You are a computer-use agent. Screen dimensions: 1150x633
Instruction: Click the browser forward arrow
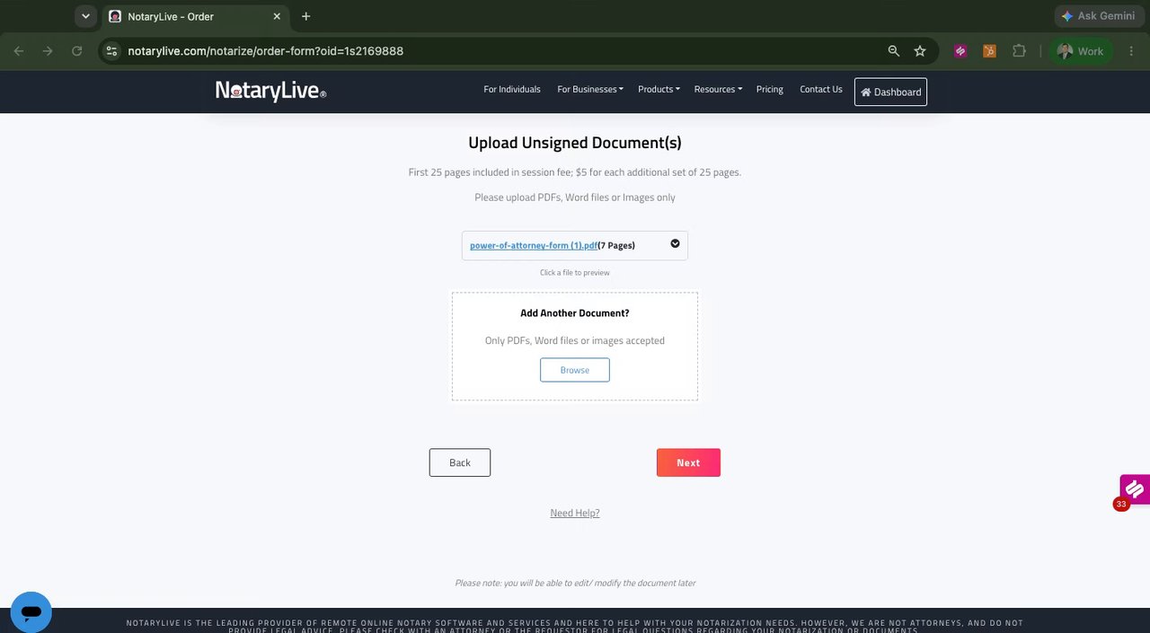click(48, 51)
